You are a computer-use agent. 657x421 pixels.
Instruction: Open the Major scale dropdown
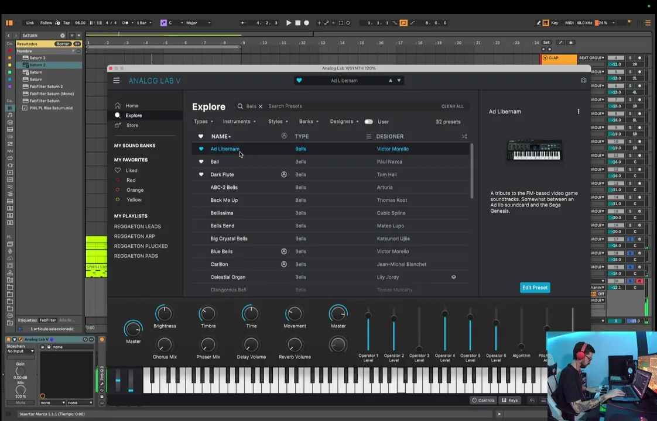point(198,23)
